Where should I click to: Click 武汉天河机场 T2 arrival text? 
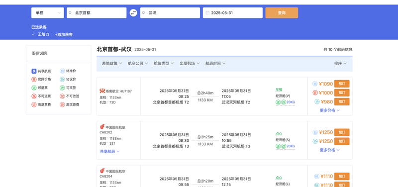point(236,102)
